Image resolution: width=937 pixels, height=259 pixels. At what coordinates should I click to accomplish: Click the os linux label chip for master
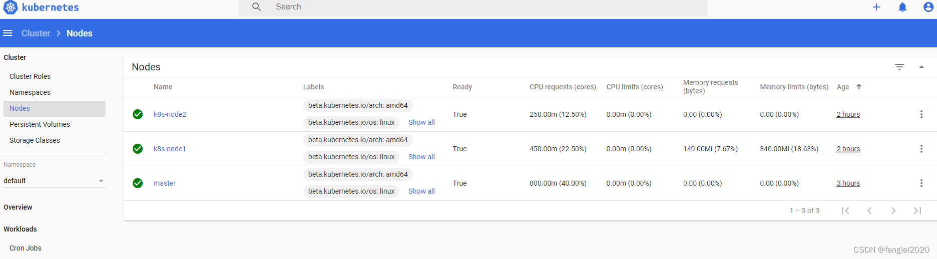click(x=351, y=191)
